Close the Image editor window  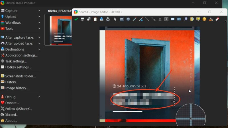pos(221,12)
